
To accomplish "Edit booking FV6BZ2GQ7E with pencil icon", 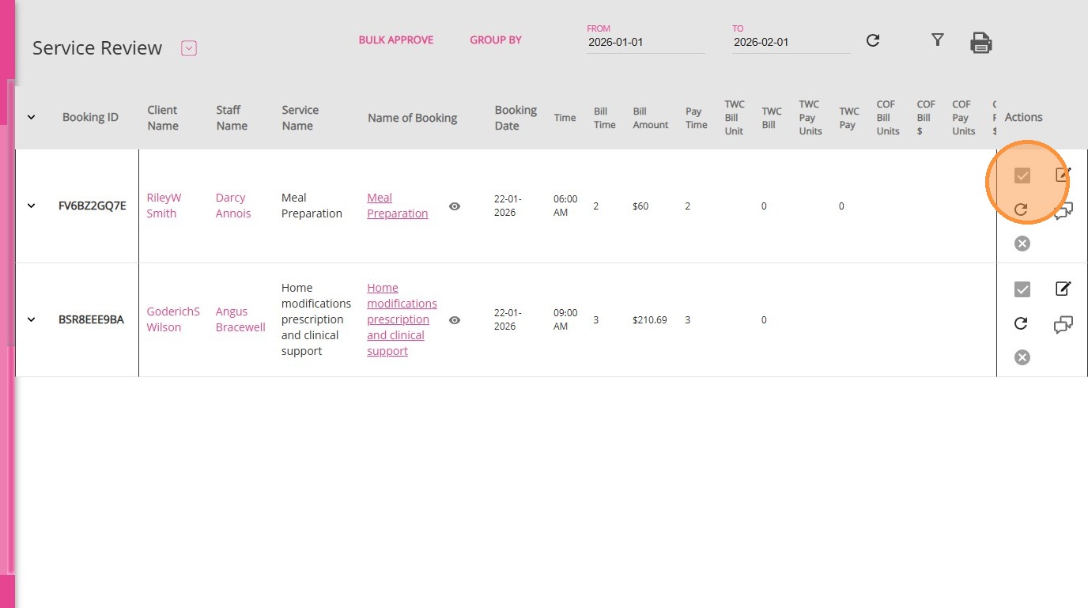I will 1063,175.
